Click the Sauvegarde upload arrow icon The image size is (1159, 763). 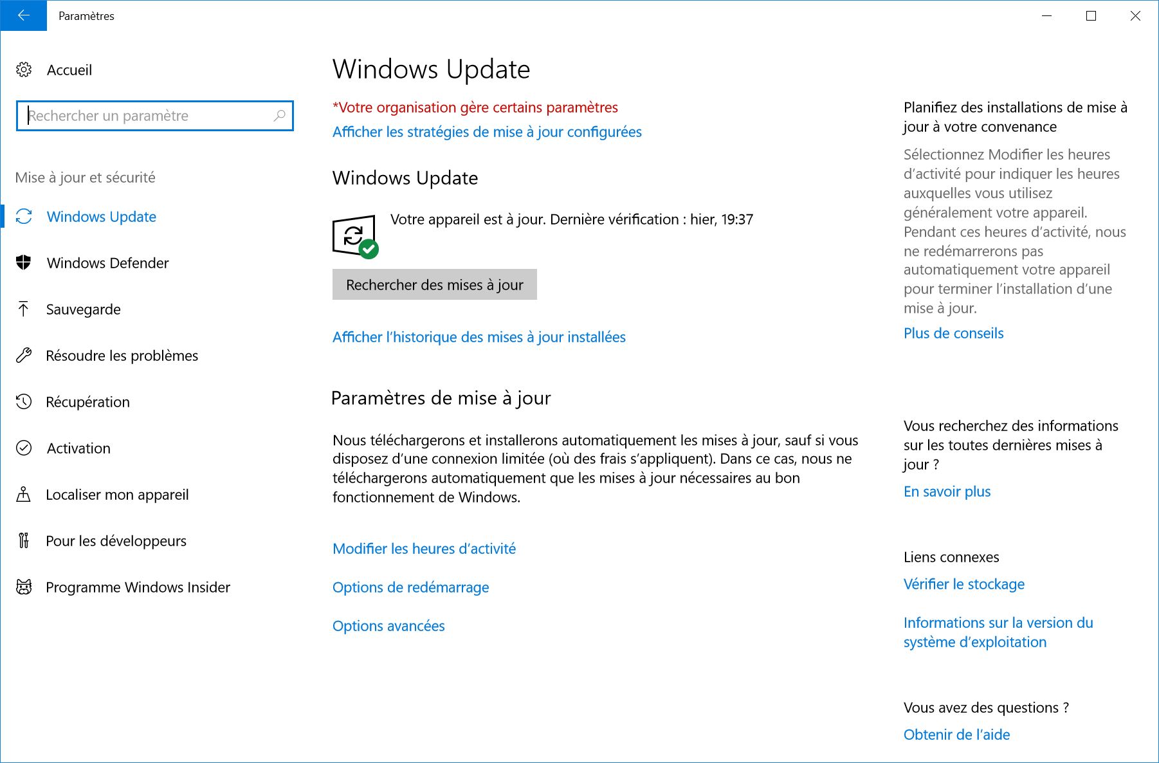click(24, 309)
